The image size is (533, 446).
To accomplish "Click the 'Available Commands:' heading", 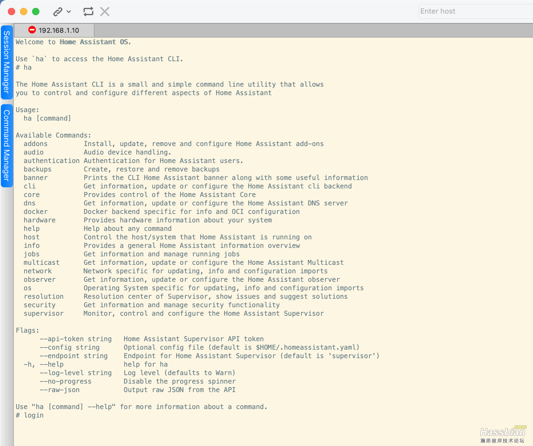I will (53, 135).
